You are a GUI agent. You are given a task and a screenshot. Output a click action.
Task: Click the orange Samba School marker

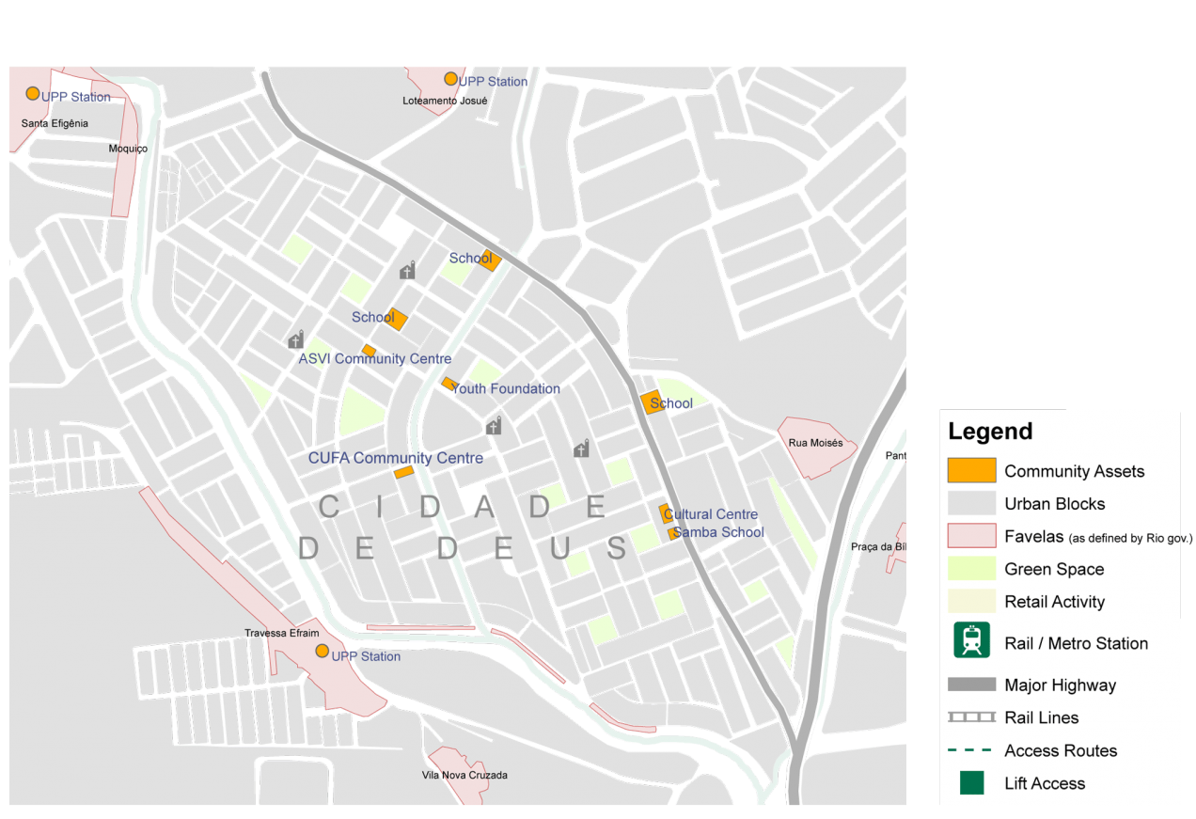pos(673,533)
